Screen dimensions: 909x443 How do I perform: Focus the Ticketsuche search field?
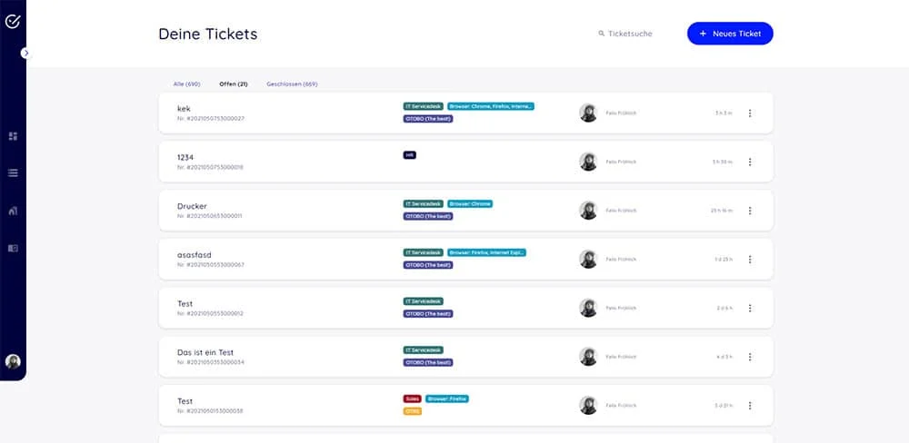(x=630, y=34)
